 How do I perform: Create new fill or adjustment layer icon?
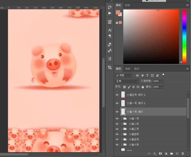coord(166,153)
